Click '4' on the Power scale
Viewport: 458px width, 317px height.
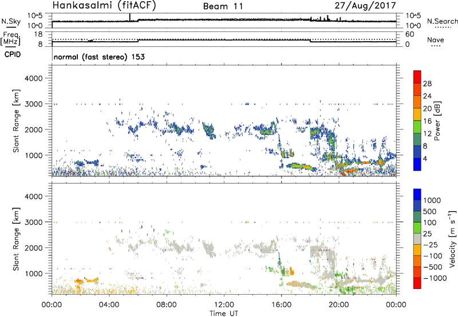tap(425, 158)
